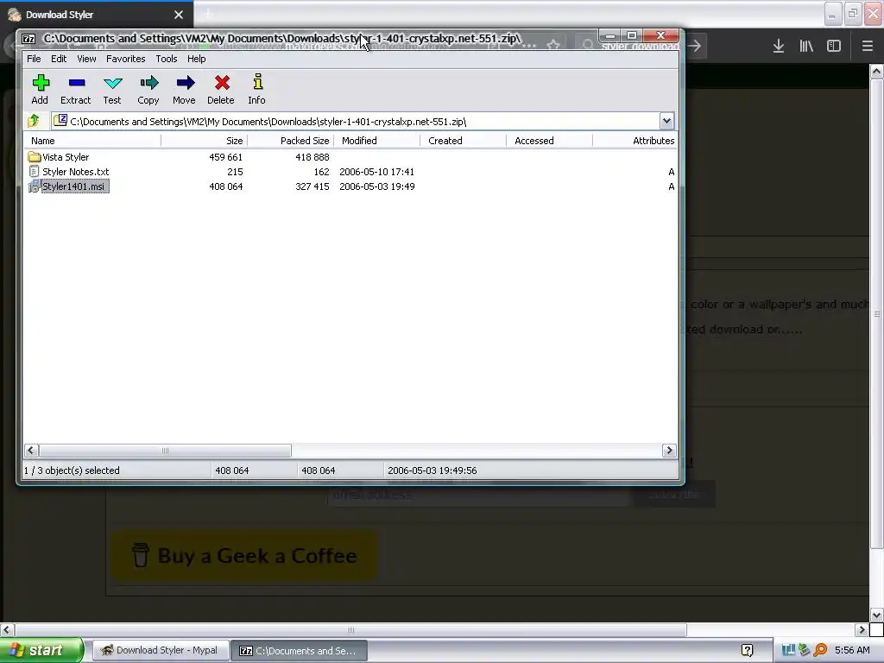Select the Vista Styler folder icon
884x663 pixels.
pyautogui.click(x=35, y=157)
